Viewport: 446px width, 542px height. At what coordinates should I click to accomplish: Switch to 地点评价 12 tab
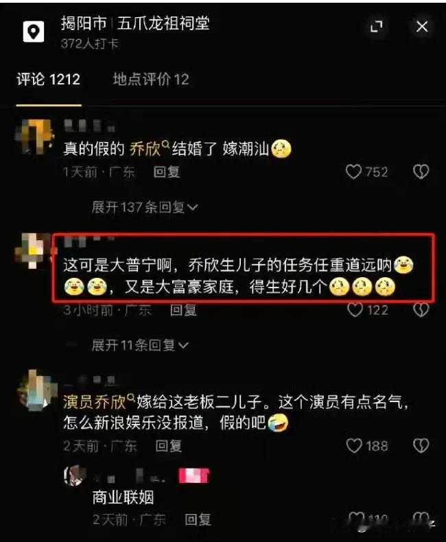coord(151,80)
